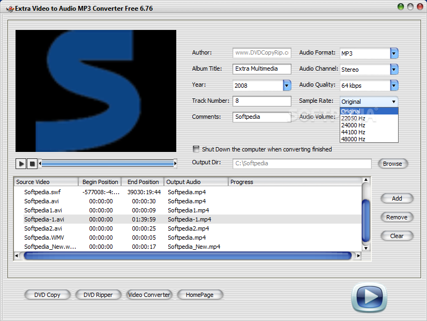Click the preview stop button
This screenshot has height=321, width=427.
(32, 164)
